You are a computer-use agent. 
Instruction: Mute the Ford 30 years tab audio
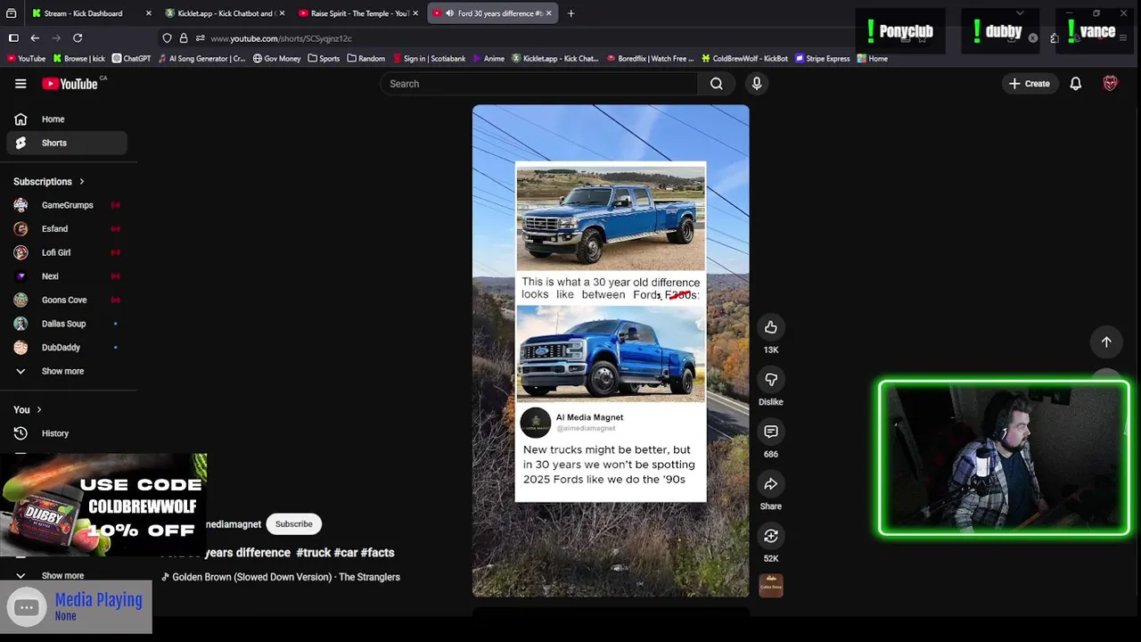449,13
